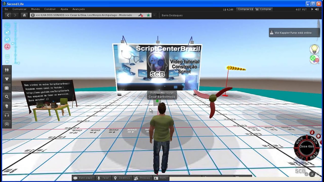Viewport: 324px width, 182px height.
Task: Mute the master volume speaker icon
Action: (317, 9)
